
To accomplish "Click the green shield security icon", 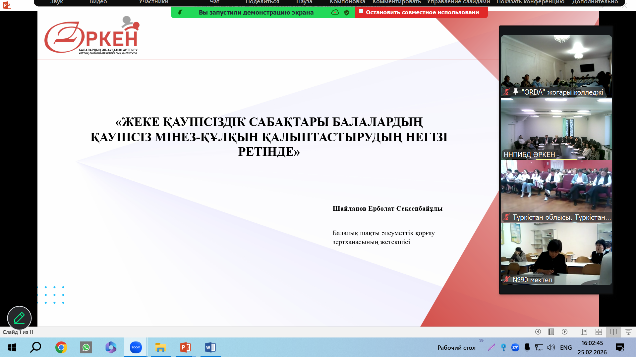I will (347, 13).
